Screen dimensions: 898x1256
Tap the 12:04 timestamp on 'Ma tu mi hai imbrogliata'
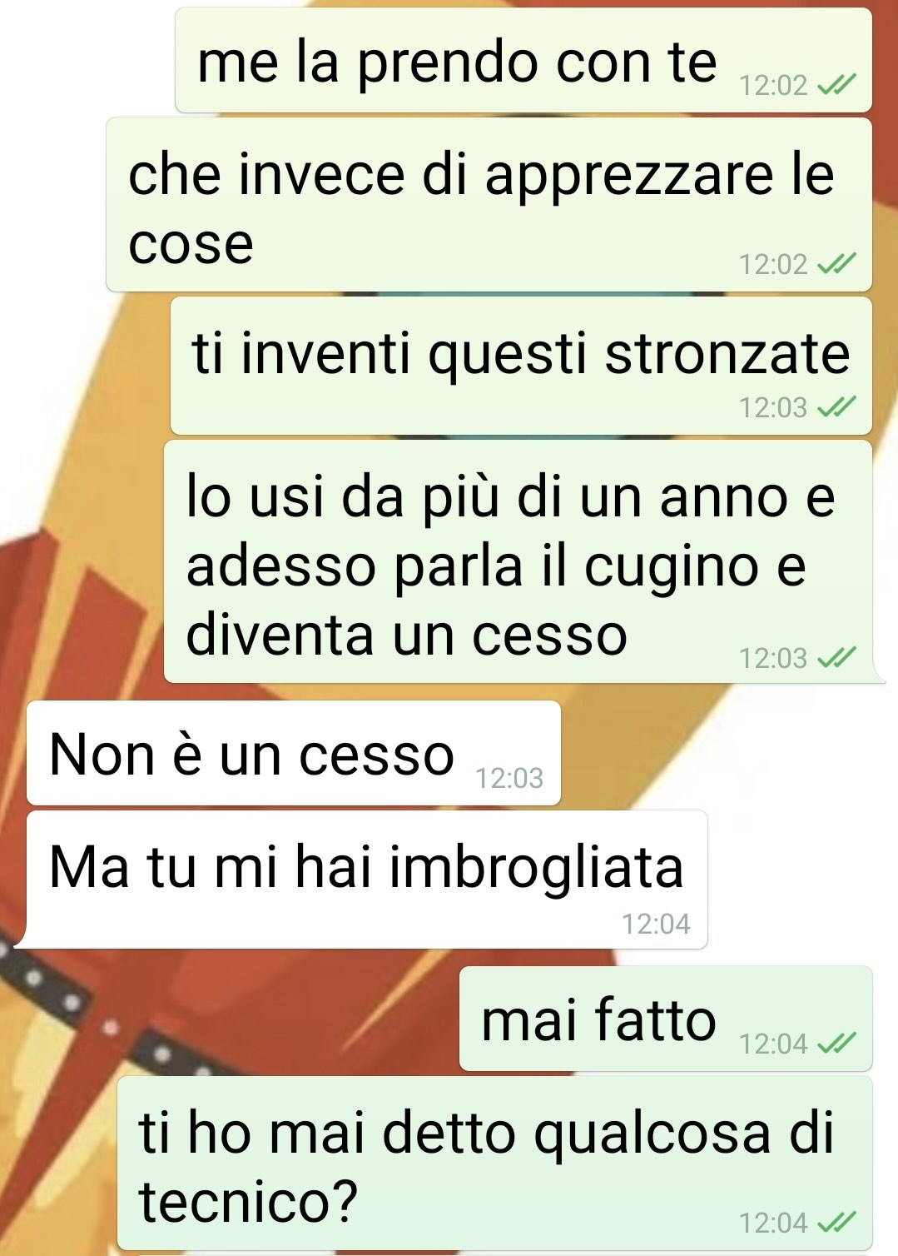(x=656, y=924)
